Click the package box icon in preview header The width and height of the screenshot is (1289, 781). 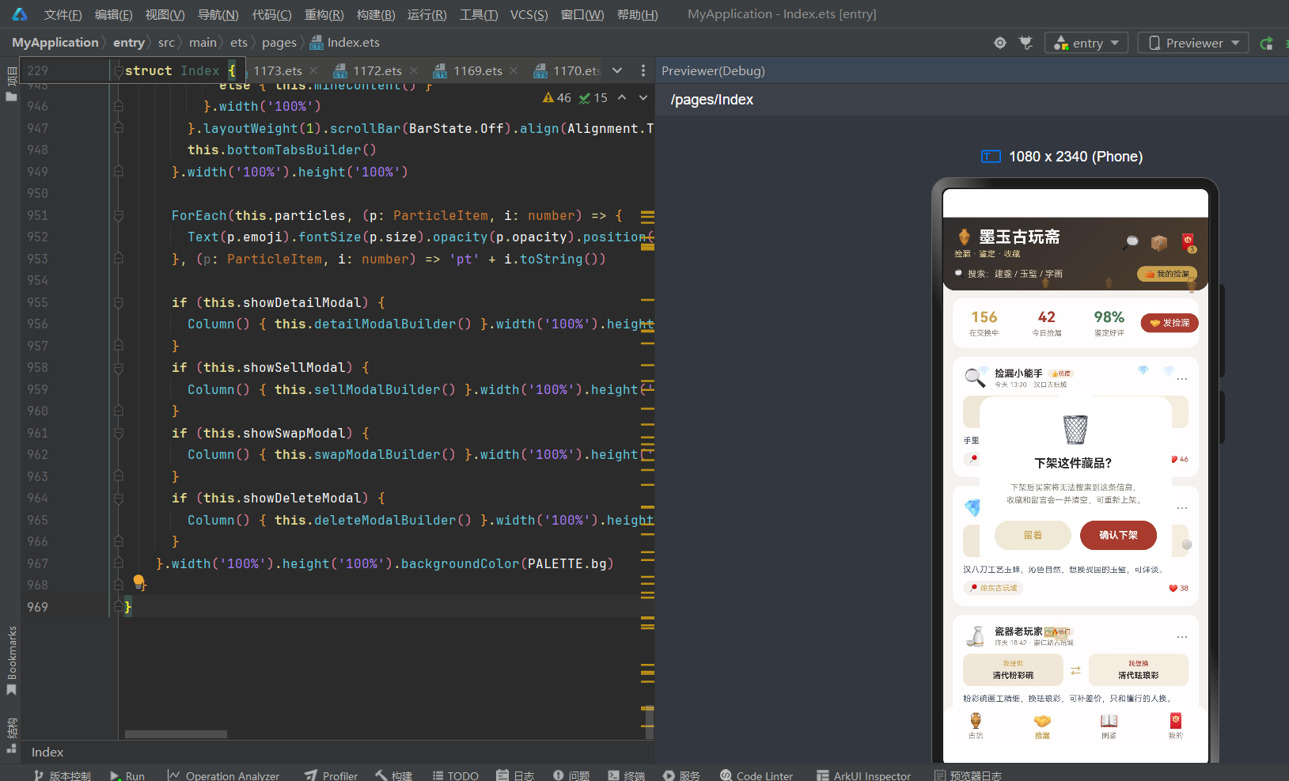click(1159, 242)
